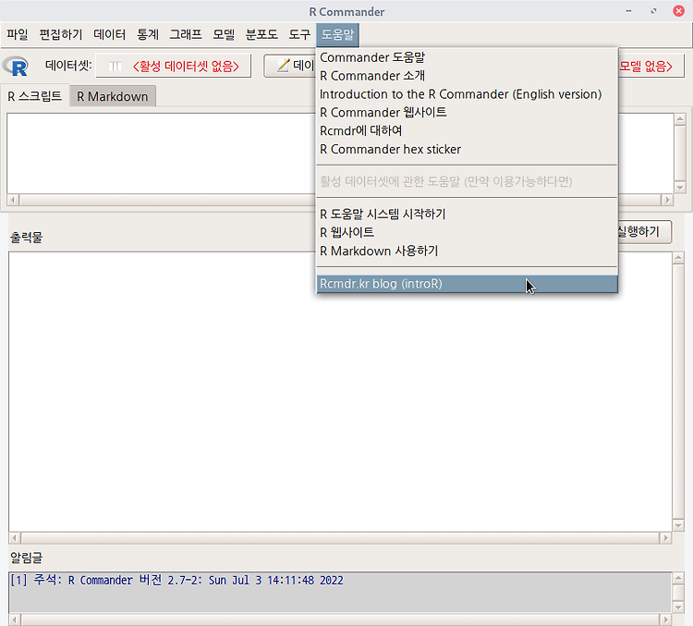Click the script editor up scroll arrow
Image resolution: width=693 pixels, height=626 pixels.
tap(680, 119)
